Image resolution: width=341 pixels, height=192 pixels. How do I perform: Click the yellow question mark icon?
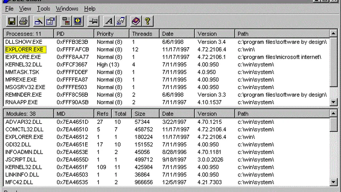point(147,22)
